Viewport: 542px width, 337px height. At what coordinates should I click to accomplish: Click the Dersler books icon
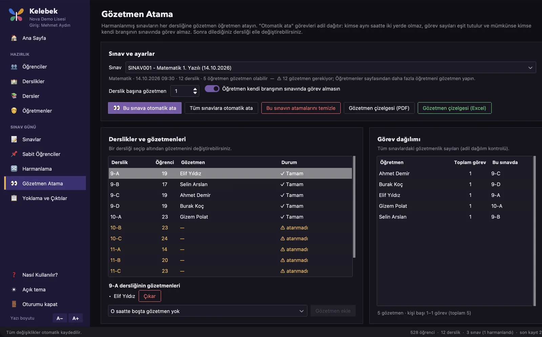pos(14,96)
